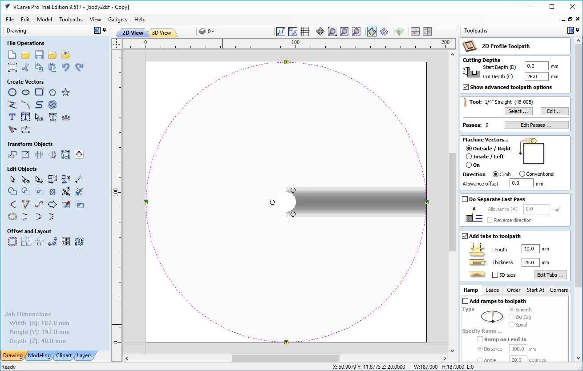Click the Save File icon

pyautogui.click(x=39, y=55)
